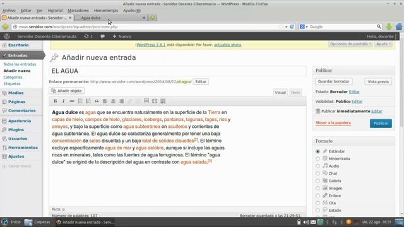Click Mover a la papelera link
This screenshot has width=404, height=227.
tap(333, 123)
